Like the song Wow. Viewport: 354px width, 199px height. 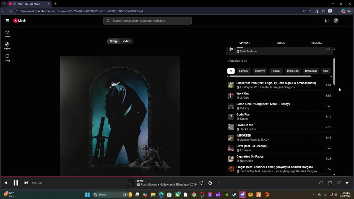coord(210,183)
